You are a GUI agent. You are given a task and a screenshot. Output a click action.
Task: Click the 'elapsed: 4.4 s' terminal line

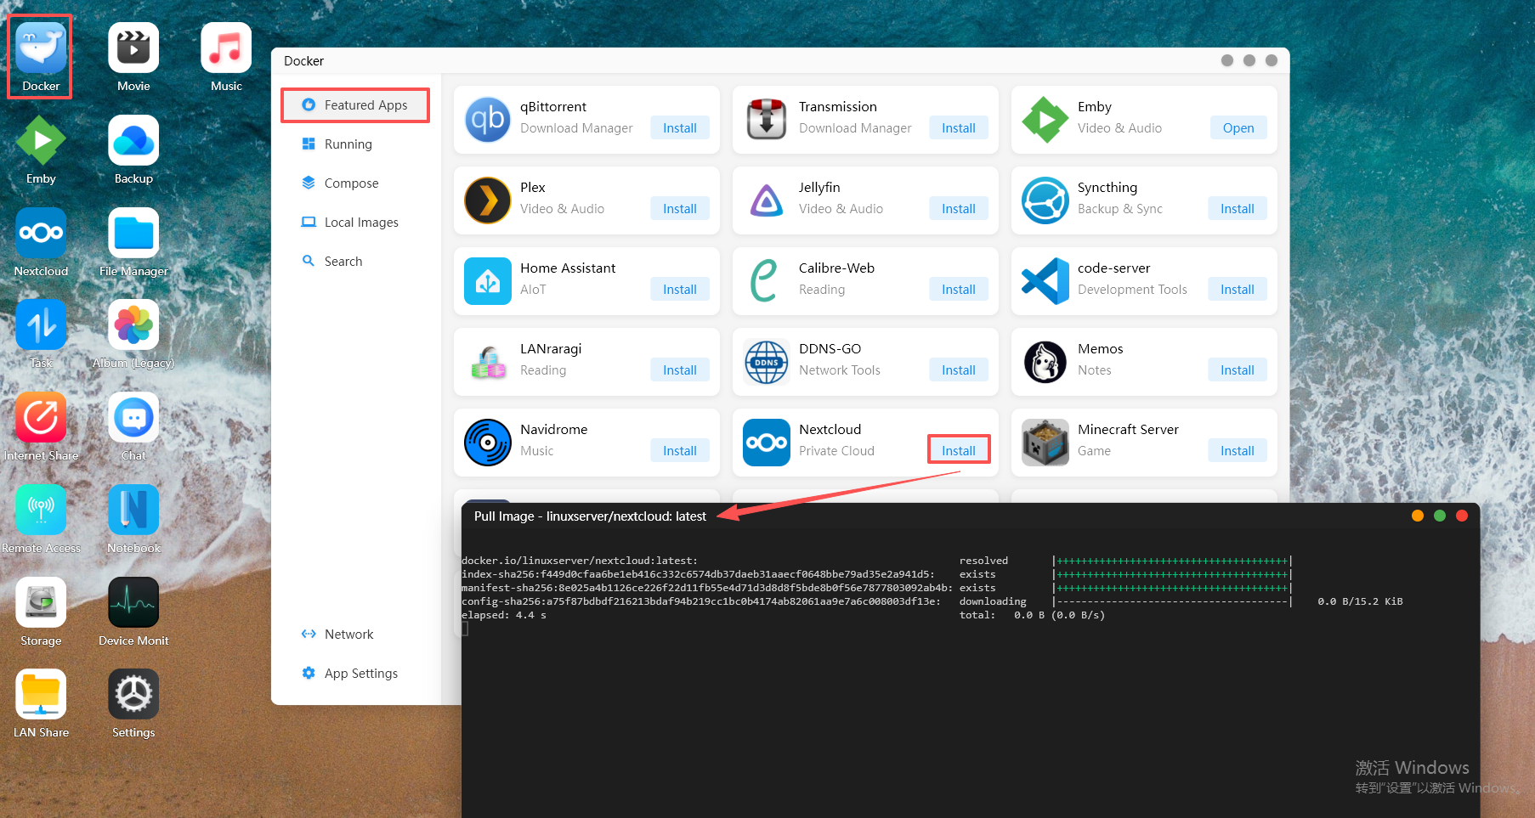pyautogui.click(x=504, y=615)
